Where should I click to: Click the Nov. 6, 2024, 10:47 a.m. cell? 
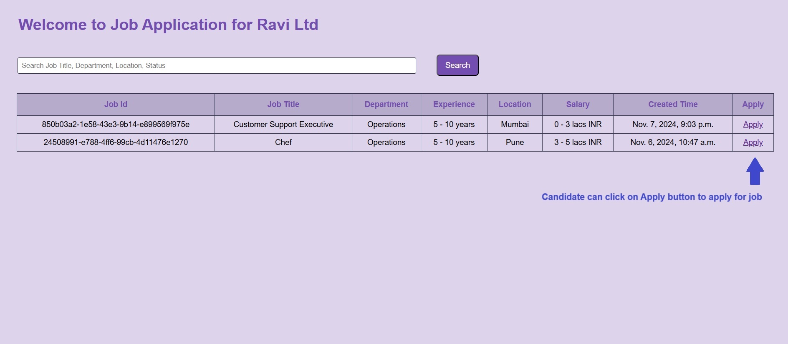pos(672,142)
